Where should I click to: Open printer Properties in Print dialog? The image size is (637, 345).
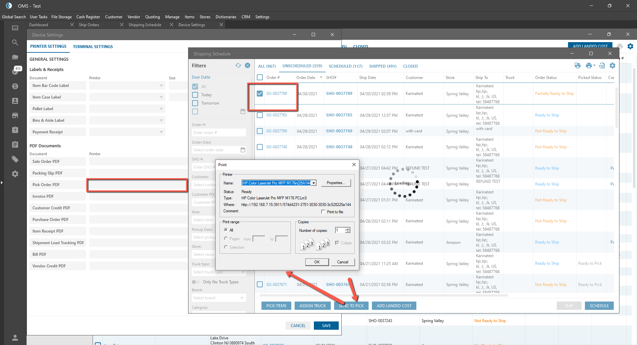click(336, 183)
